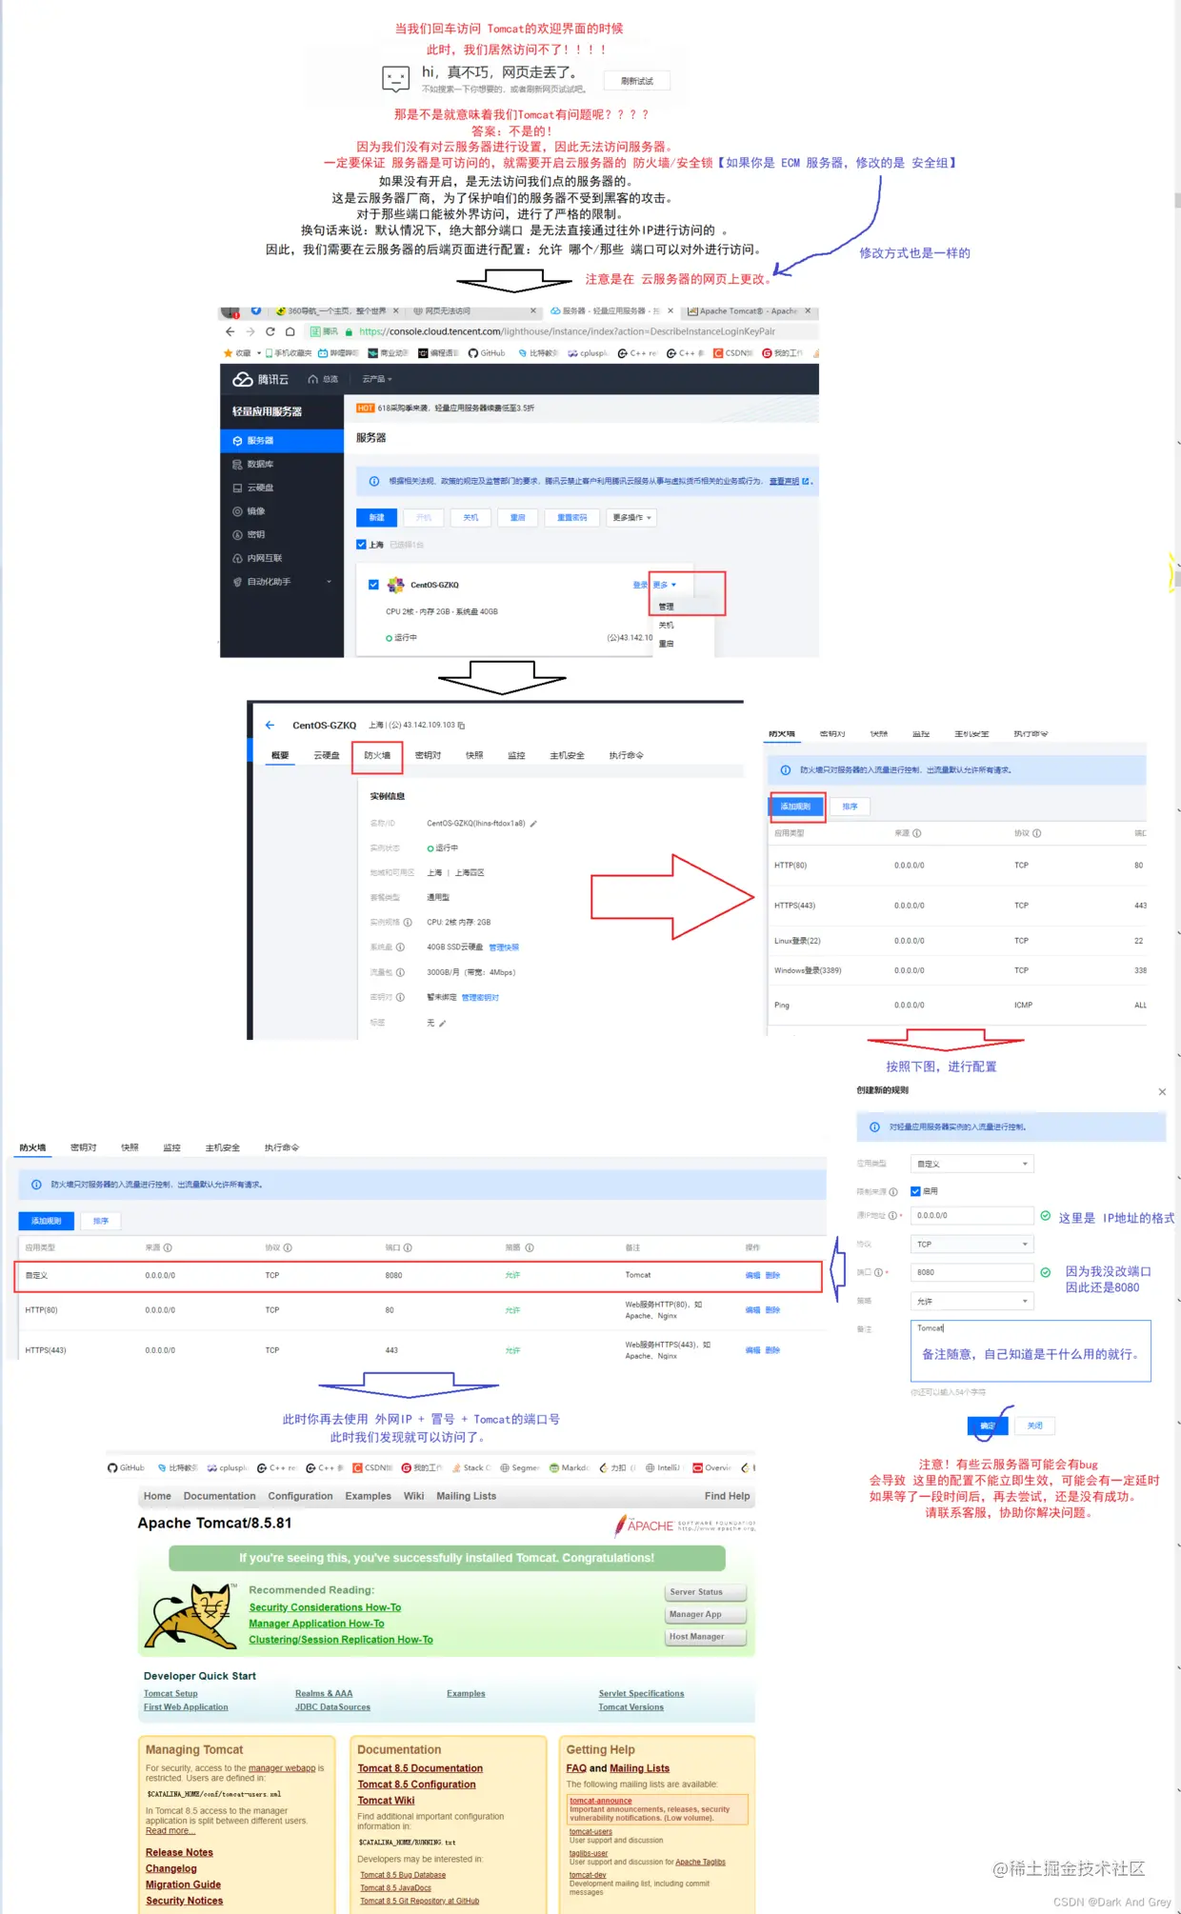Open the bookmarks 收藏 dropdown arrow
The width and height of the screenshot is (1181, 1914).
(259, 353)
